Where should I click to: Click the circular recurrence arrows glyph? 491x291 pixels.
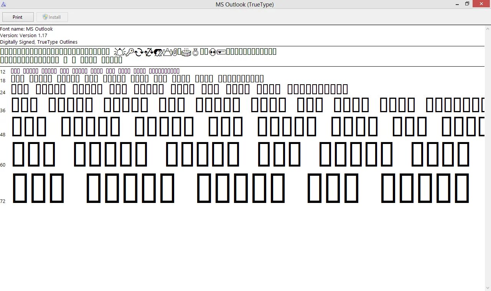[139, 52]
